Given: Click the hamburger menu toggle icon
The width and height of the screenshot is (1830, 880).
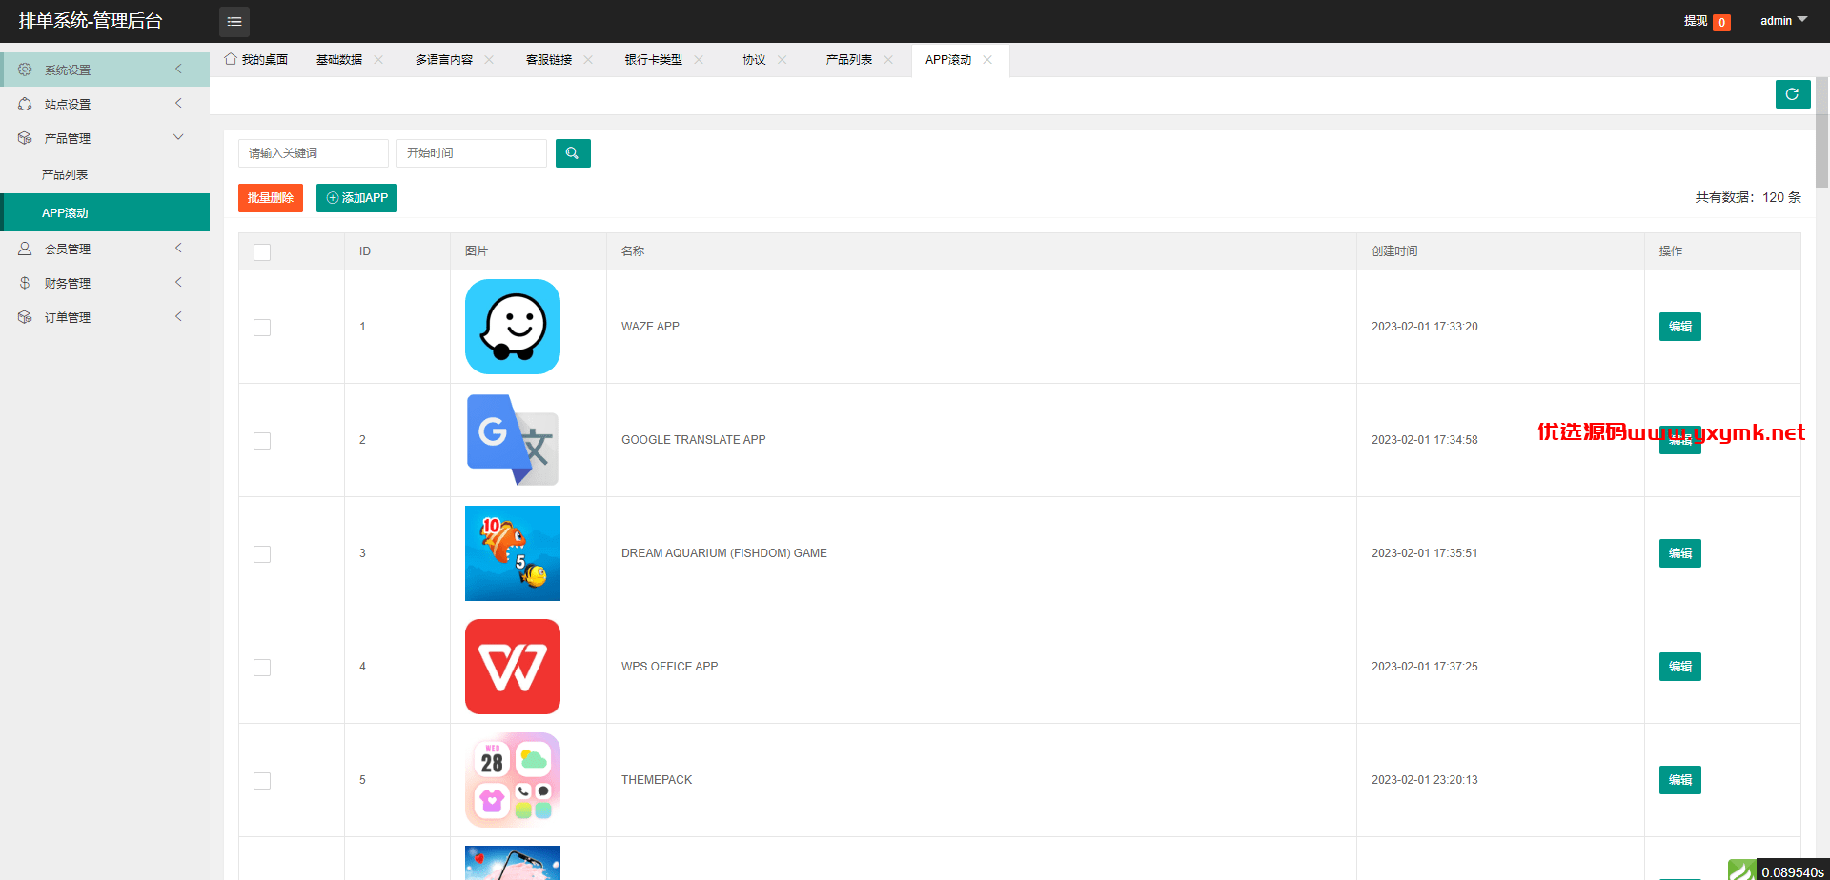Looking at the screenshot, I should [234, 21].
